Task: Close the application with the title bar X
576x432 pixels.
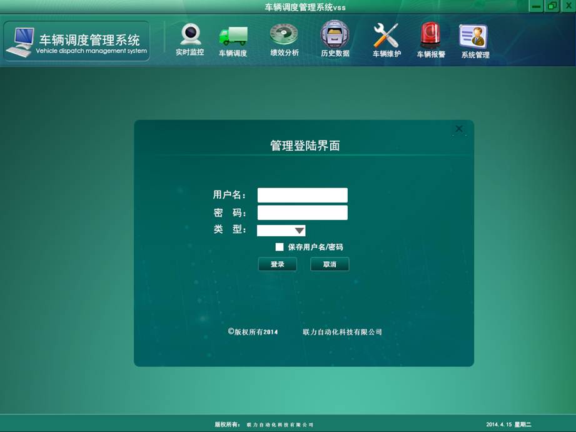Action: 568,6
